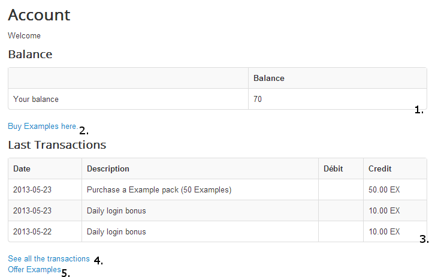The height and width of the screenshot is (277, 435).
Task: Select the balance value 70 cell
Action: coord(258,100)
